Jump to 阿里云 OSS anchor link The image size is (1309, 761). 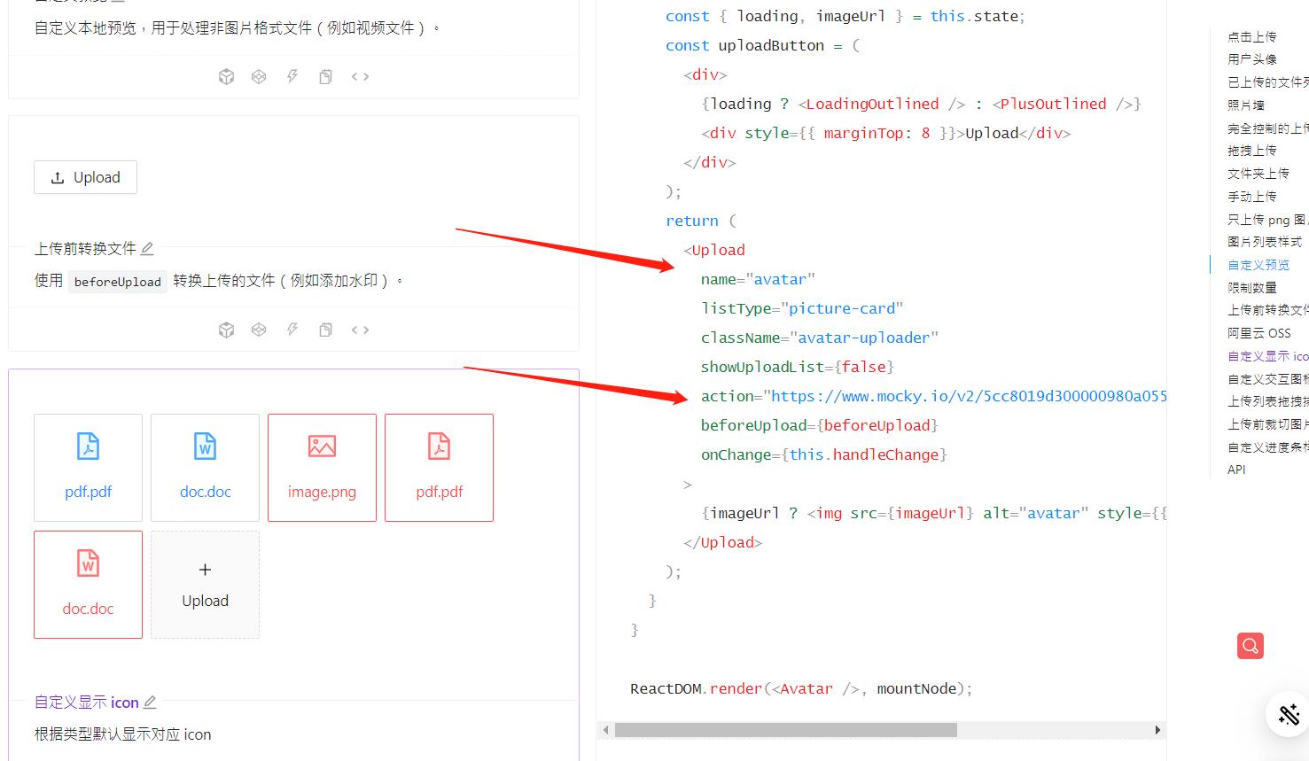pyautogui.click(x=1259, y=333)
